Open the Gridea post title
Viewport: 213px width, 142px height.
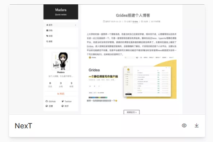133,15
